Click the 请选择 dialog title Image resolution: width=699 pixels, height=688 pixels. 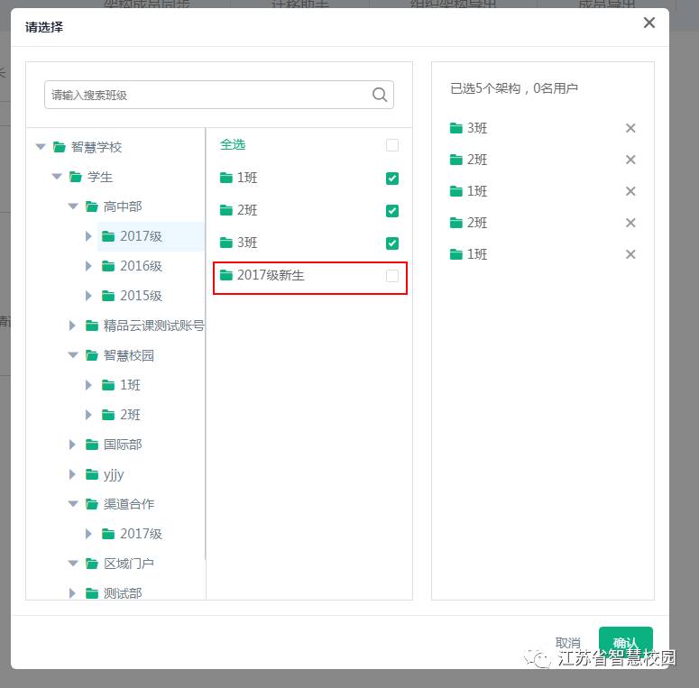coord(44,27)
